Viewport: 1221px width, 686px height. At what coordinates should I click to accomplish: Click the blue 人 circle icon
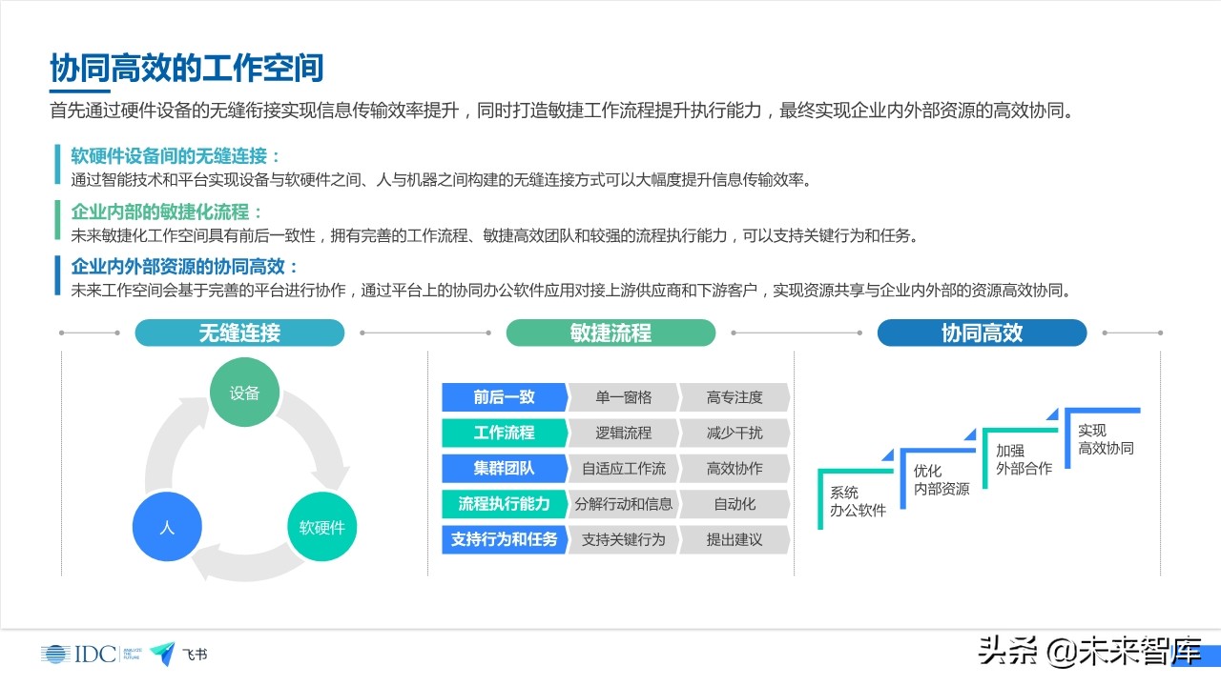point(168,525)
